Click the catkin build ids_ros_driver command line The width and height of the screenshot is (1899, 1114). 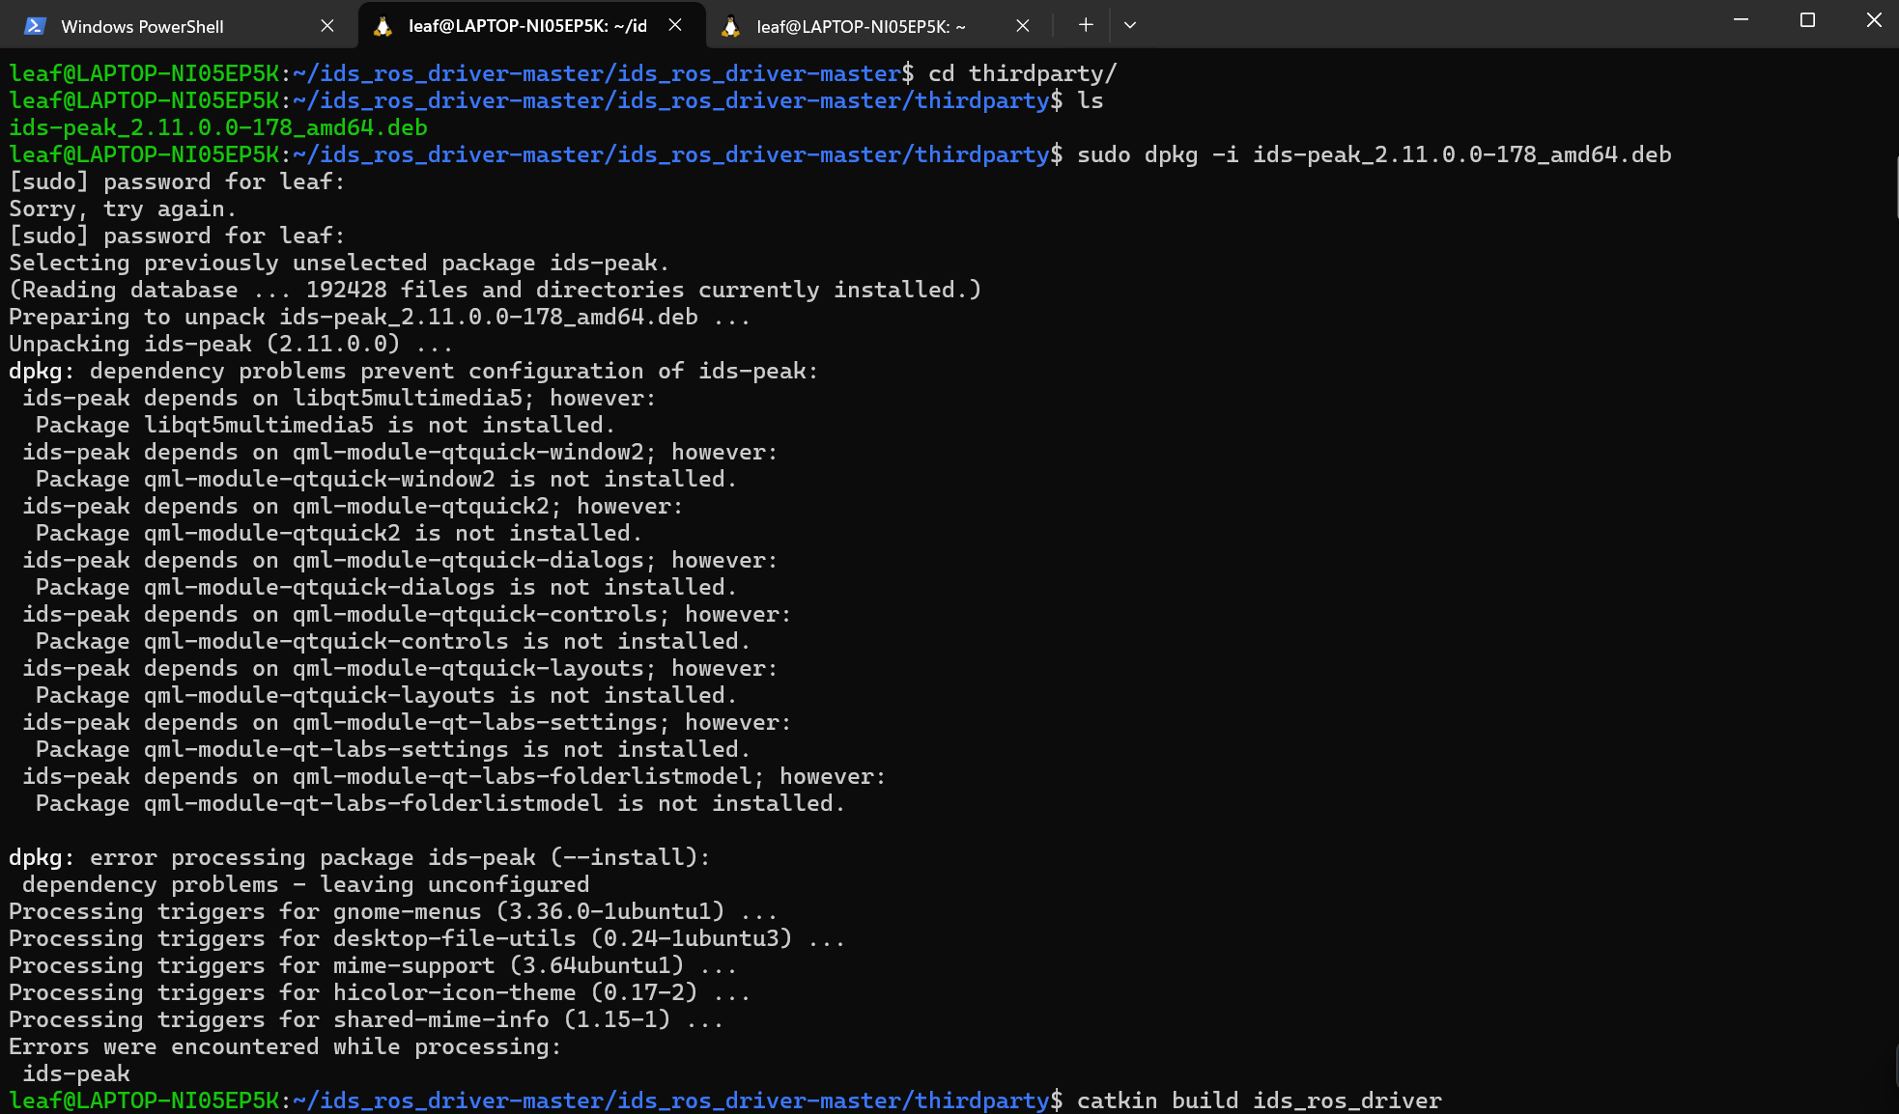pos(1259,1100)
